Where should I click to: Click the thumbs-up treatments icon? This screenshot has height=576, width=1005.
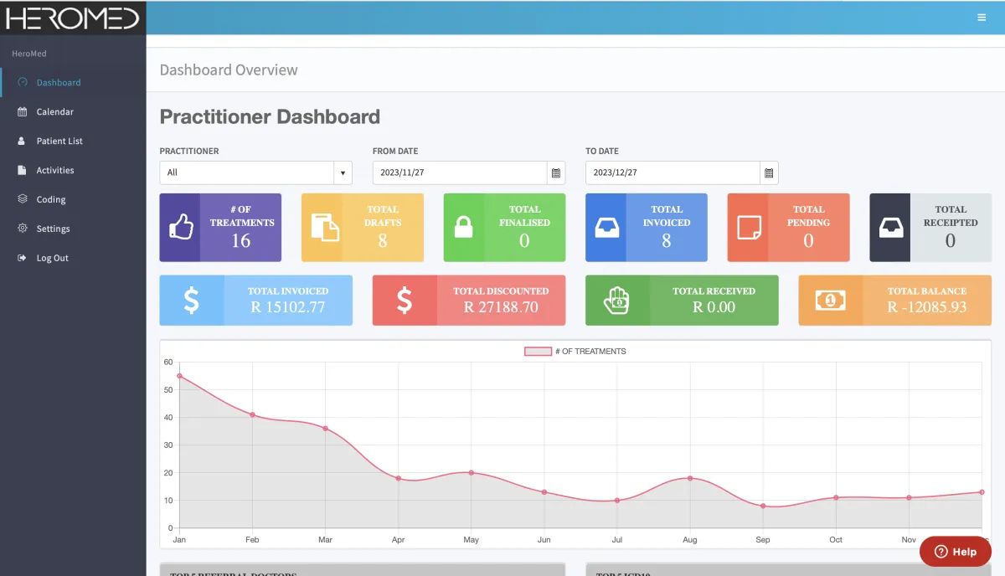180,228
